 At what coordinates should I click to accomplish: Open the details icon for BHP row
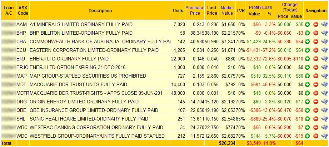pos(324,33)
